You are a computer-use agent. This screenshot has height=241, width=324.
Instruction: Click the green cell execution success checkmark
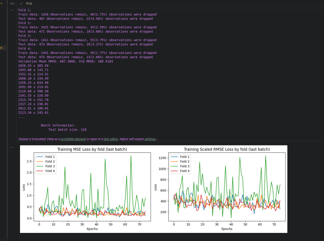pos(21,4)
